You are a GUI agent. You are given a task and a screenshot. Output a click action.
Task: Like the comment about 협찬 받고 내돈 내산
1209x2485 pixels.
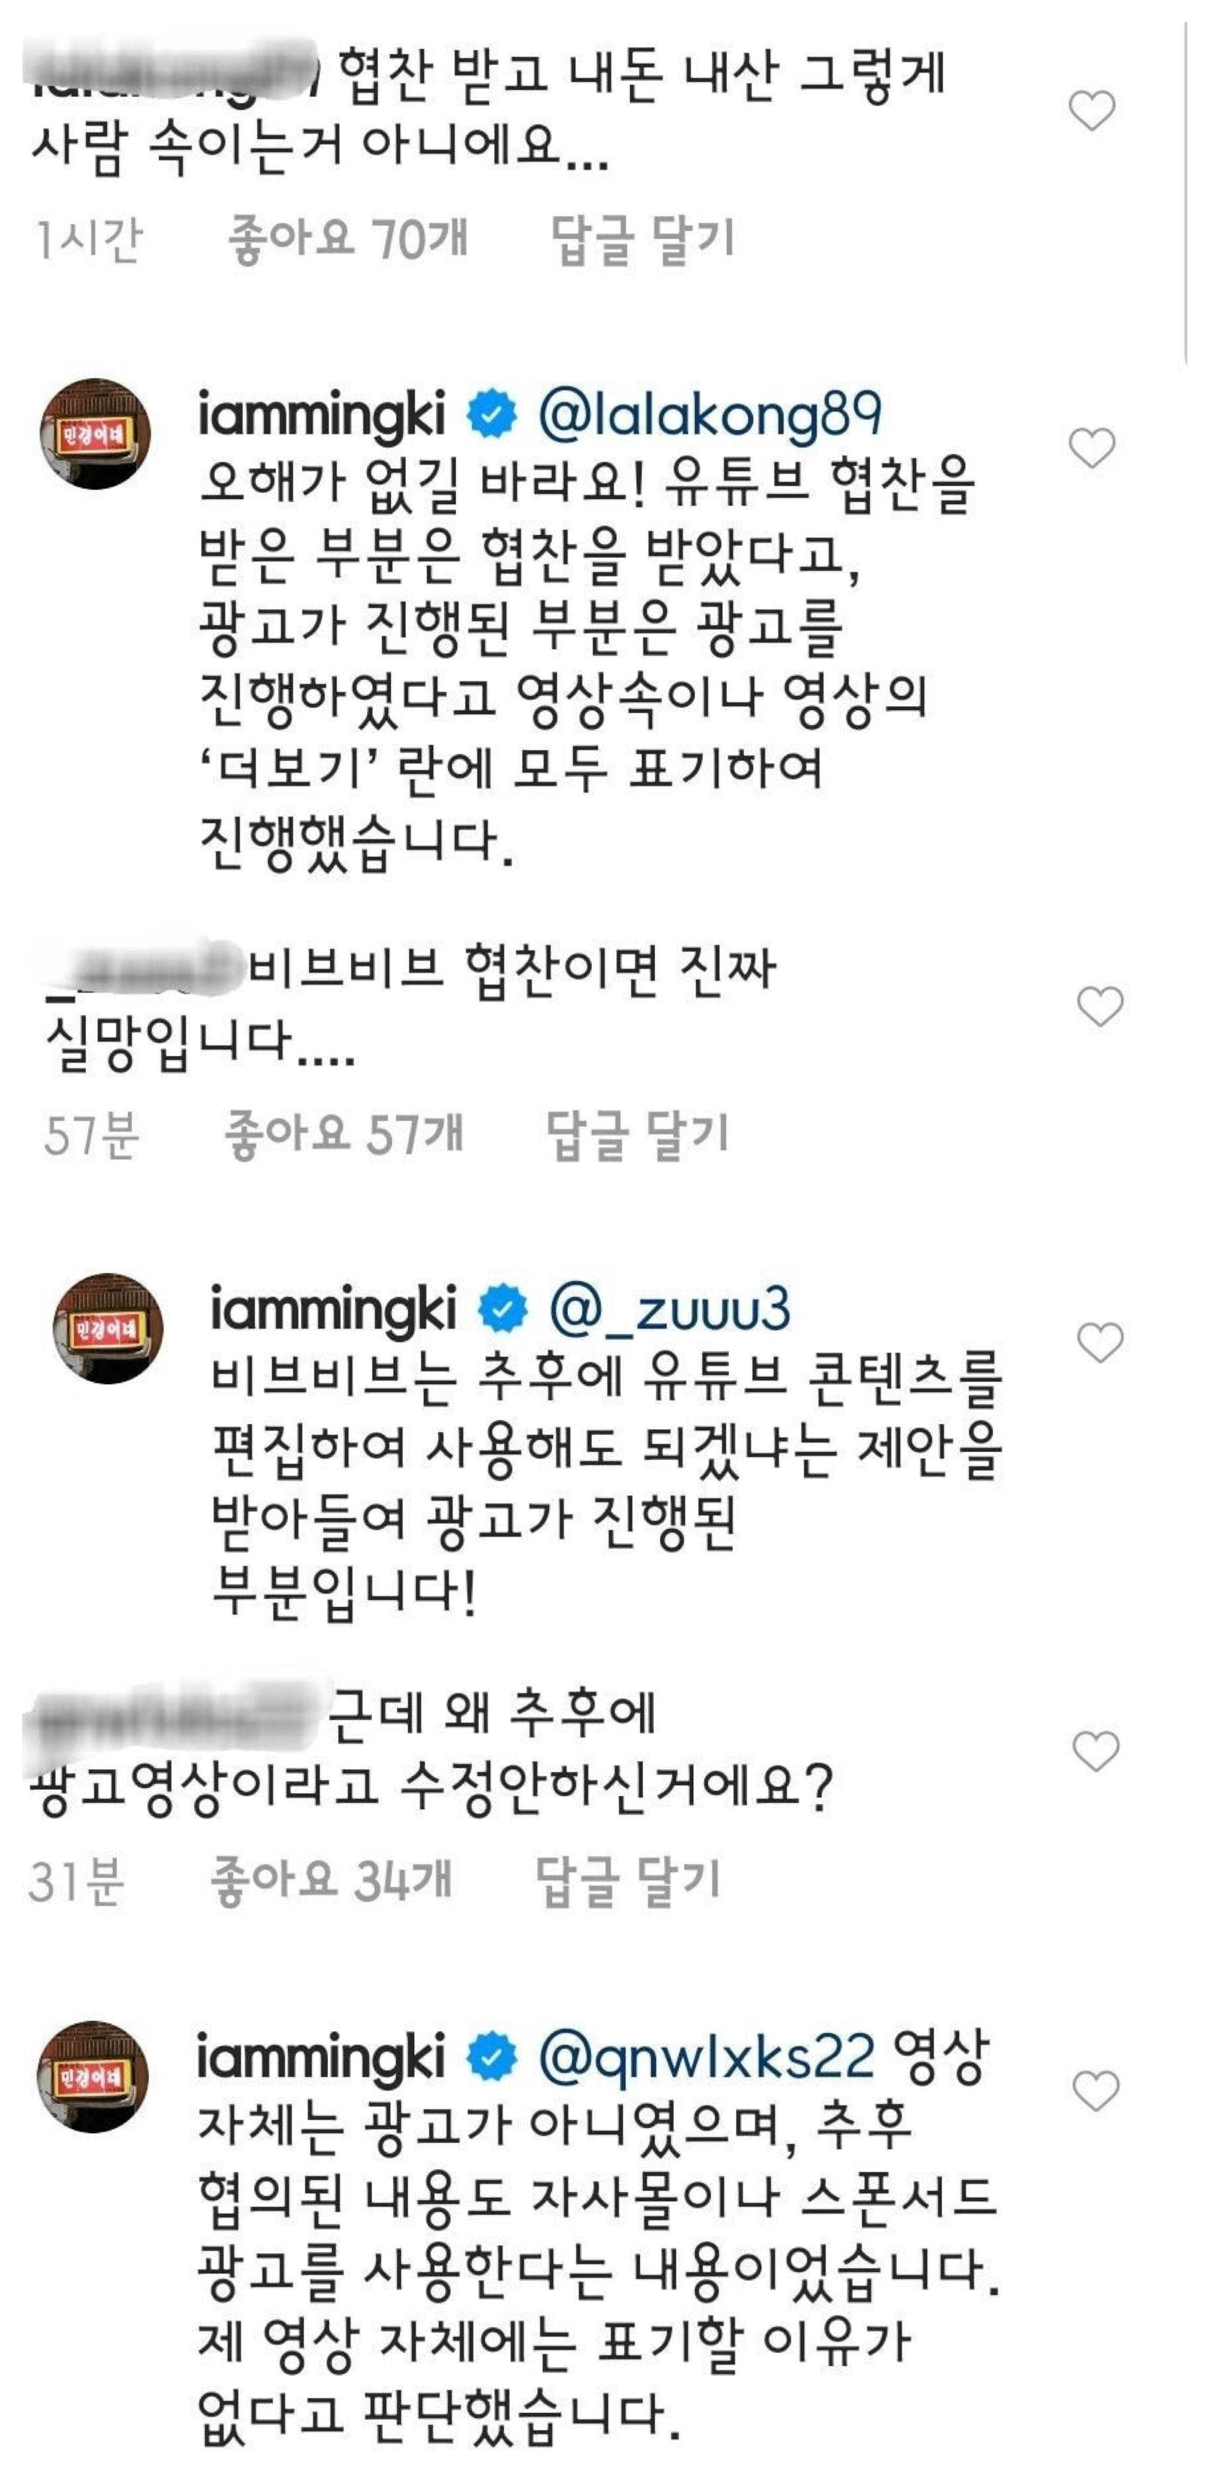click(x=1091, y=111)
